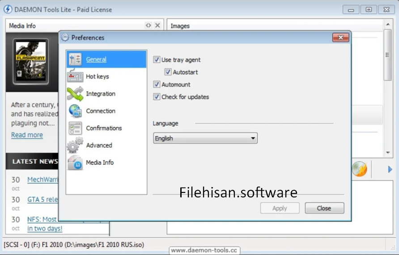Open Connection via globe icon
Screen dimensions: 399x255
click(75, 111)
